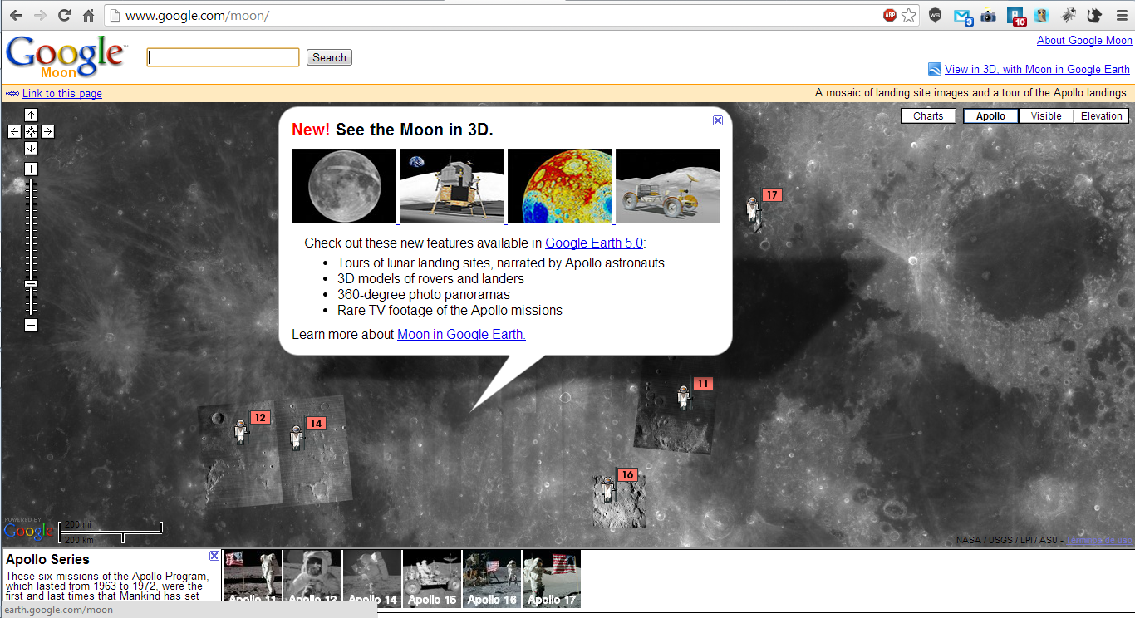Open the Apollo 15 mission thumbnail
The width and height of the screenshot is (1135, 638).
(432, 579)
